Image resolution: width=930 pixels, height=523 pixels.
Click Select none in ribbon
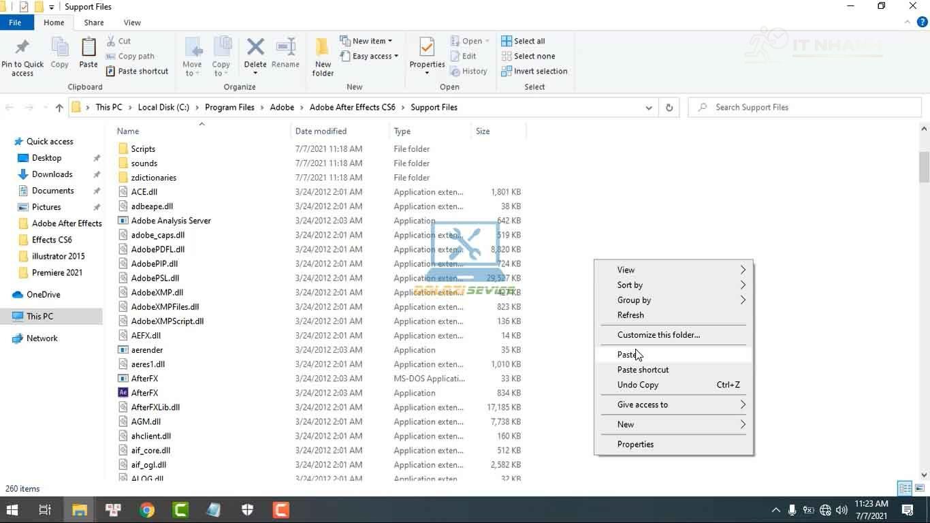(528, 56)
